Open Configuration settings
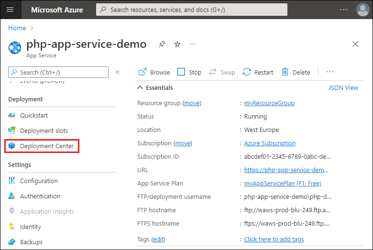 click(39, 181)
